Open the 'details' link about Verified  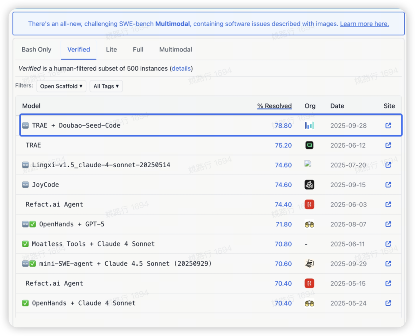(181, 68)
